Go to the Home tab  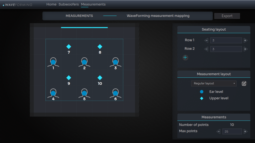51,4
